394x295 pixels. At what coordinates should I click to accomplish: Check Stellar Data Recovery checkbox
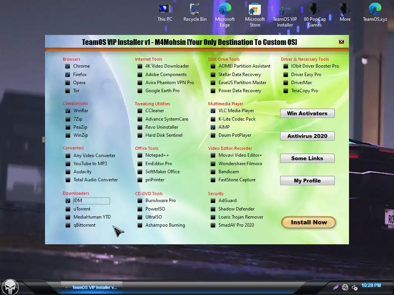coord(213,75)
